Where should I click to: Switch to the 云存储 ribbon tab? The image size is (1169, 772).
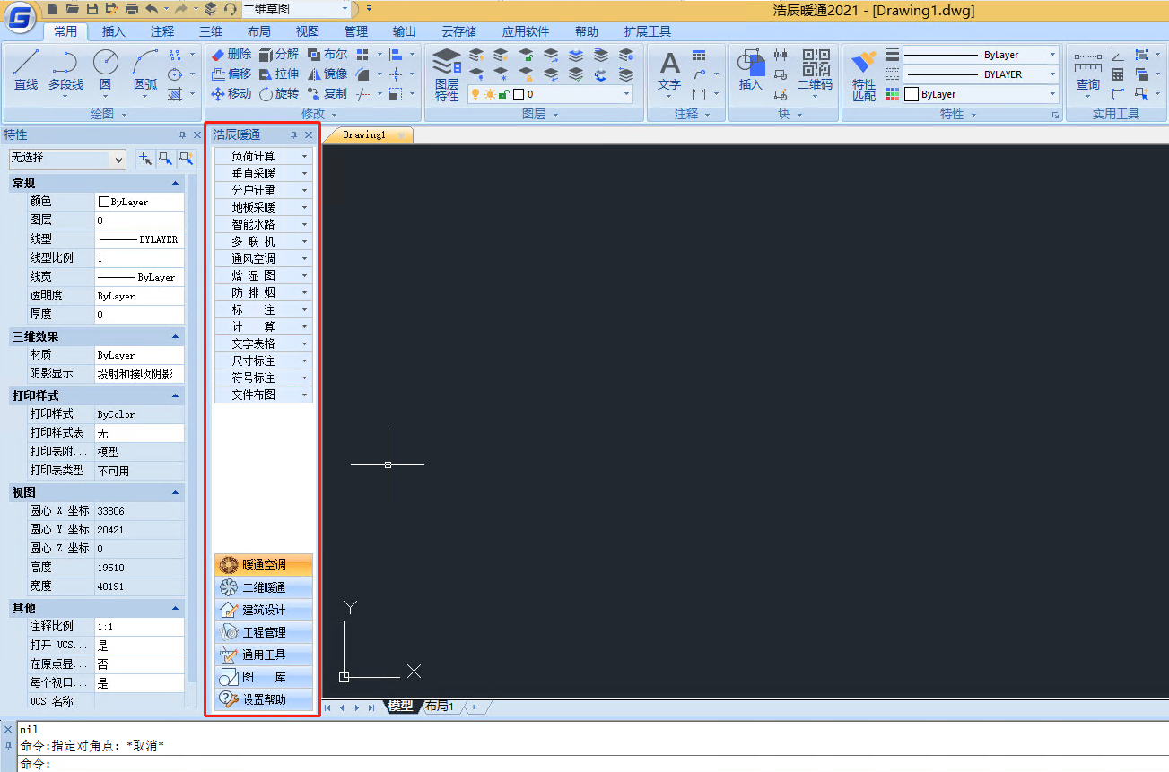point(458,31)
